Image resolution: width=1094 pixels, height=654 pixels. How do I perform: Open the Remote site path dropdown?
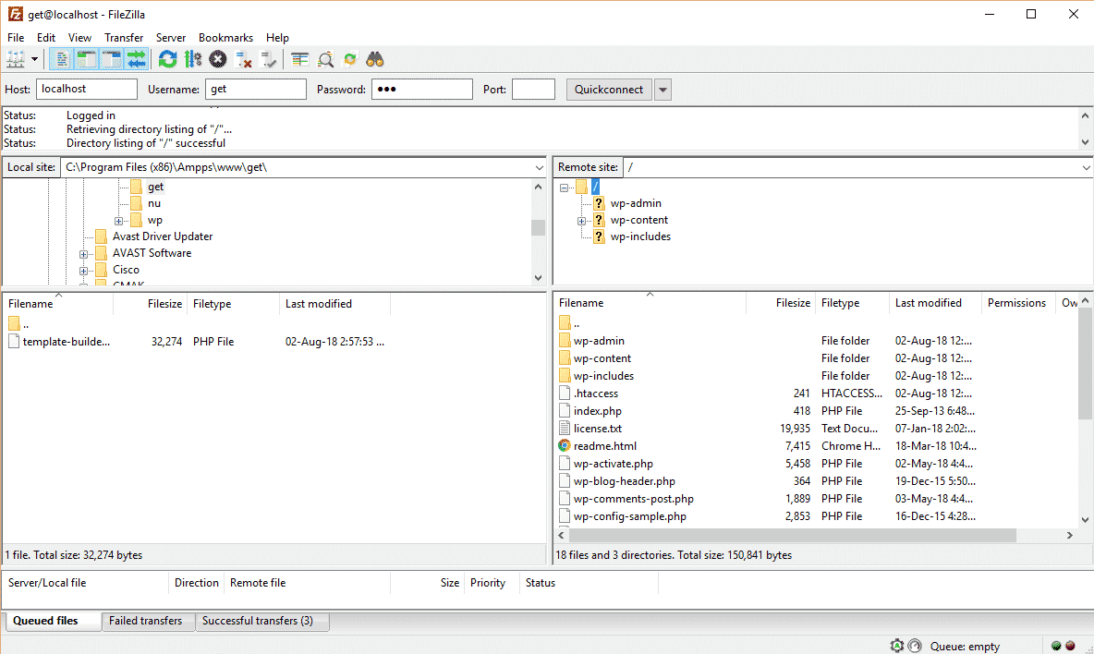[x=1086, y=168]
